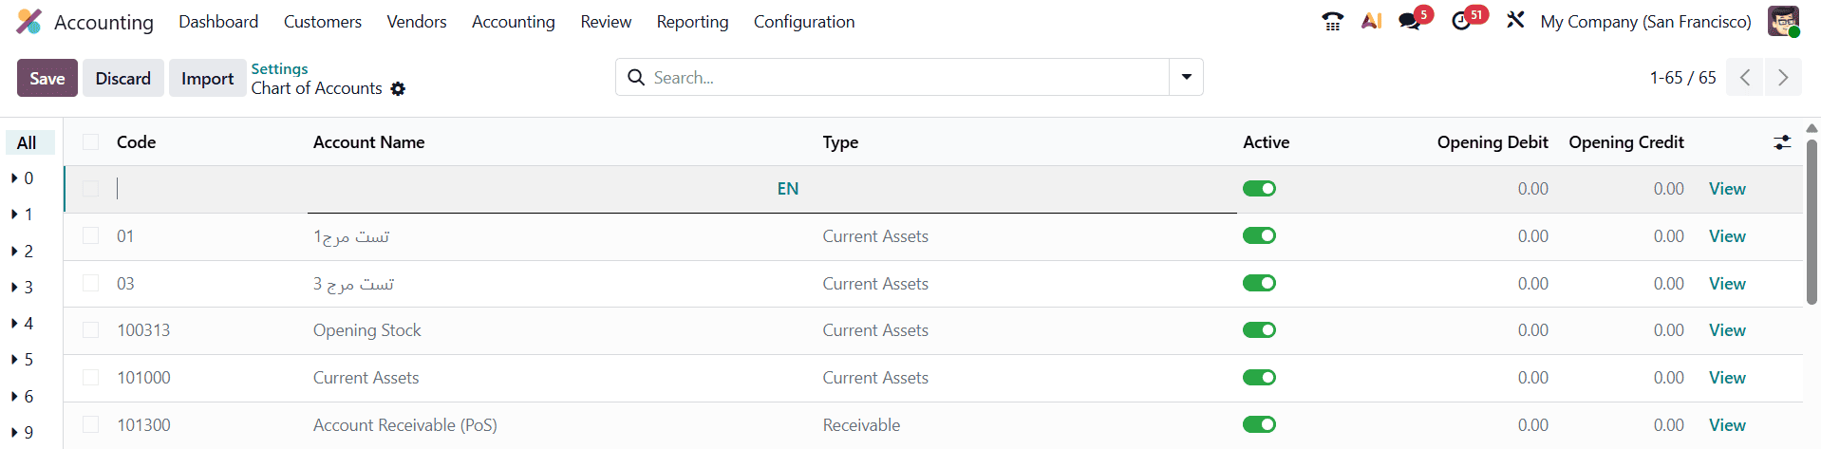Click EN translation button in name field
The image size is (1821, 449).
(788, 189)
